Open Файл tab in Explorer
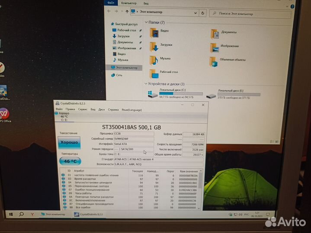Image resolution: width=311 pixels, height=233 pixels. [111, 3]
